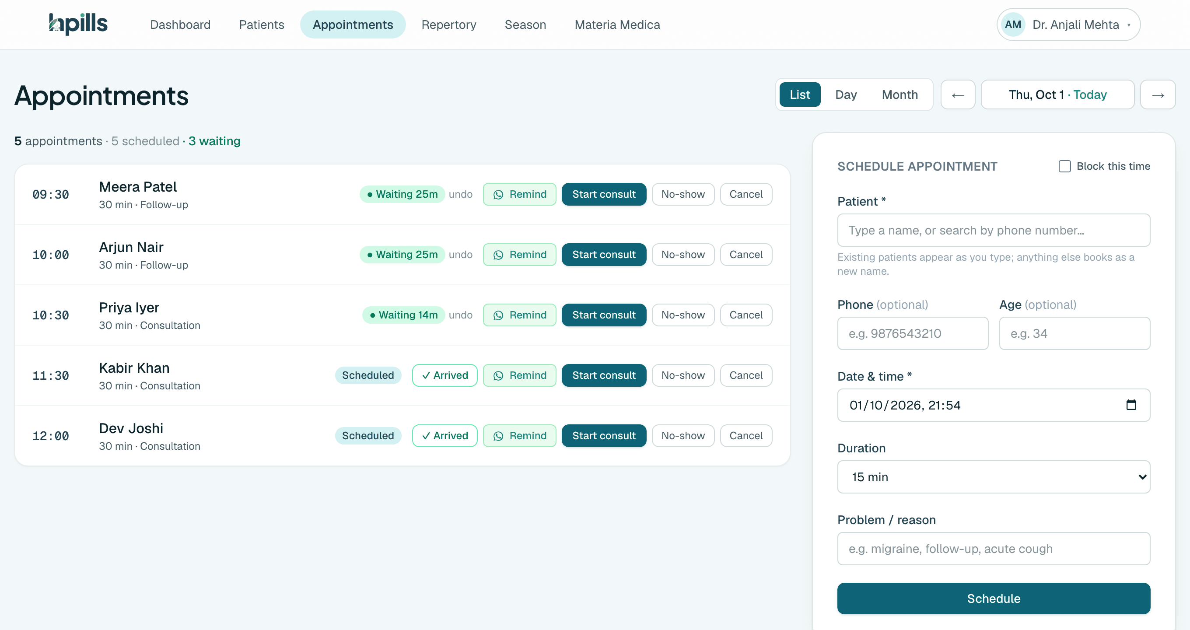Go to previous day arrow
Screen dimensions: 1190x630
[x=958, y=94]
